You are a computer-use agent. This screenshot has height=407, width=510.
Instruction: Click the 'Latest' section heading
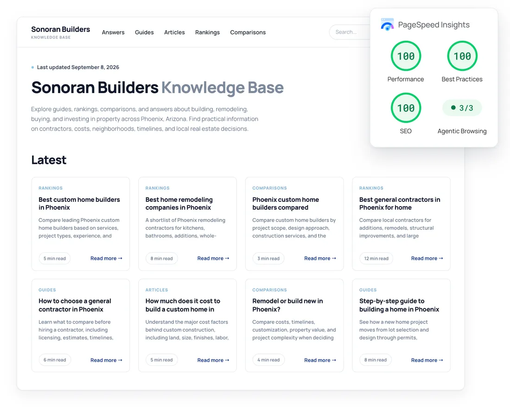(49, 160)
